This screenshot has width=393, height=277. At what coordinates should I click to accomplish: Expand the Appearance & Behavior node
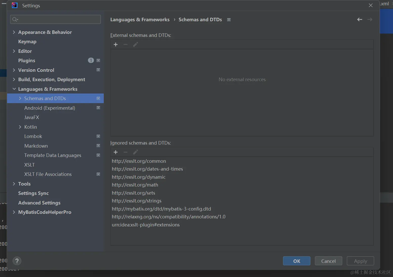(x=14, y=32)
